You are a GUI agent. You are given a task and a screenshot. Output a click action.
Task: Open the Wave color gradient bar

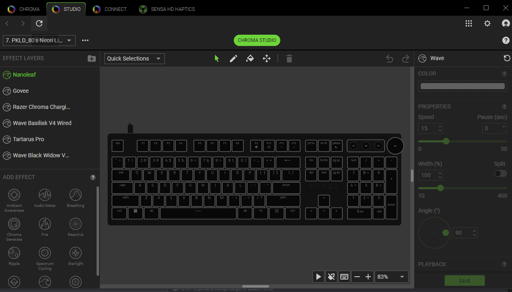(463, 86)
